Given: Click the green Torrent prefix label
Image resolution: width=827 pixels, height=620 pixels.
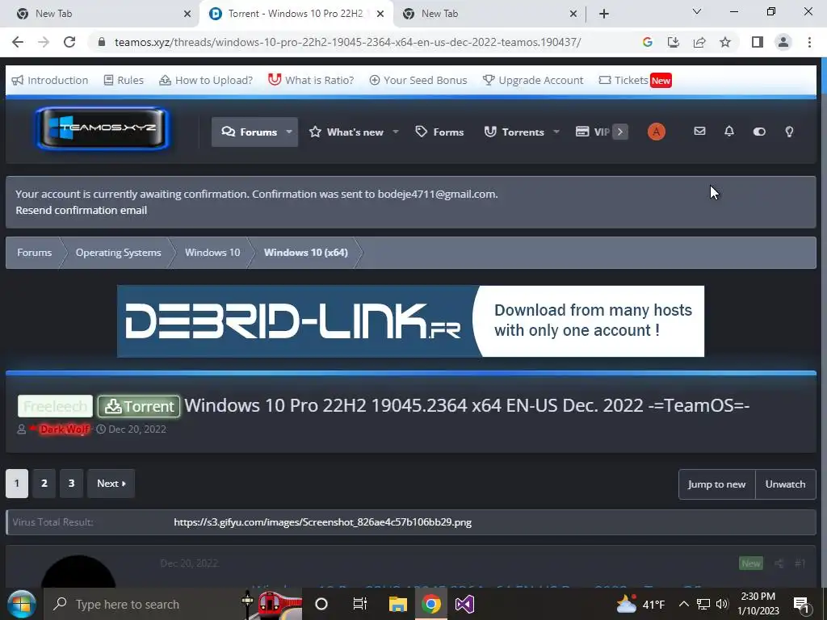Looking at the screenshot, I should 139,406.
